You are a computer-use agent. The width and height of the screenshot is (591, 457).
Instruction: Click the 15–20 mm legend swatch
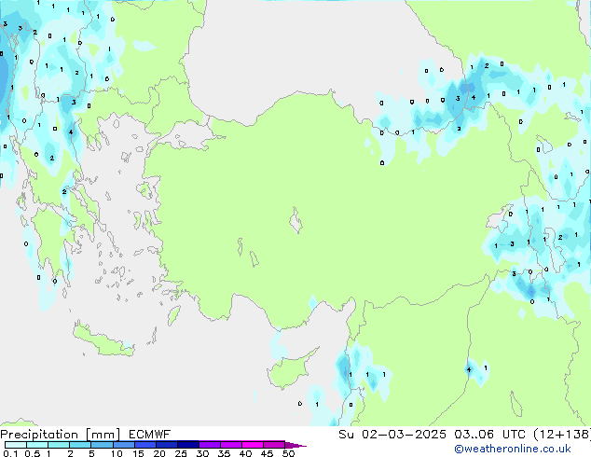click(x=144, y=445)
